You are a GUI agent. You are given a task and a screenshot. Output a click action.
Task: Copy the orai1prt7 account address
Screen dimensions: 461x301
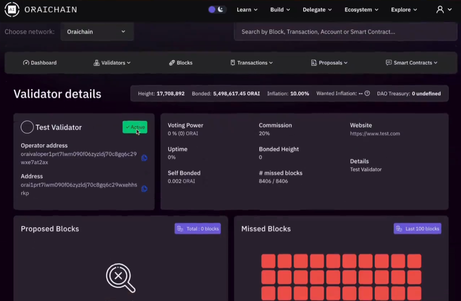(144, 189)
